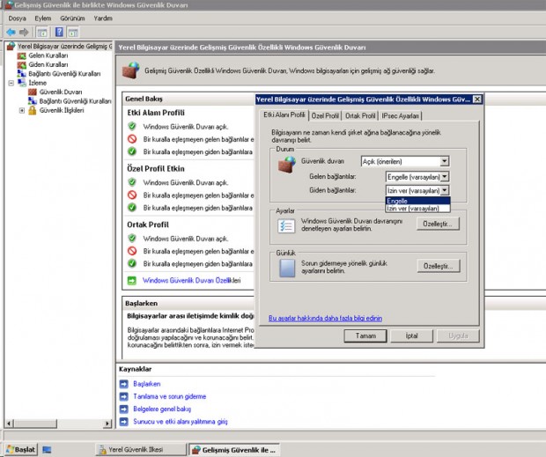Click Özelleştir button in Günlük group
The image size is (546, 457).
tap(438, 266)
